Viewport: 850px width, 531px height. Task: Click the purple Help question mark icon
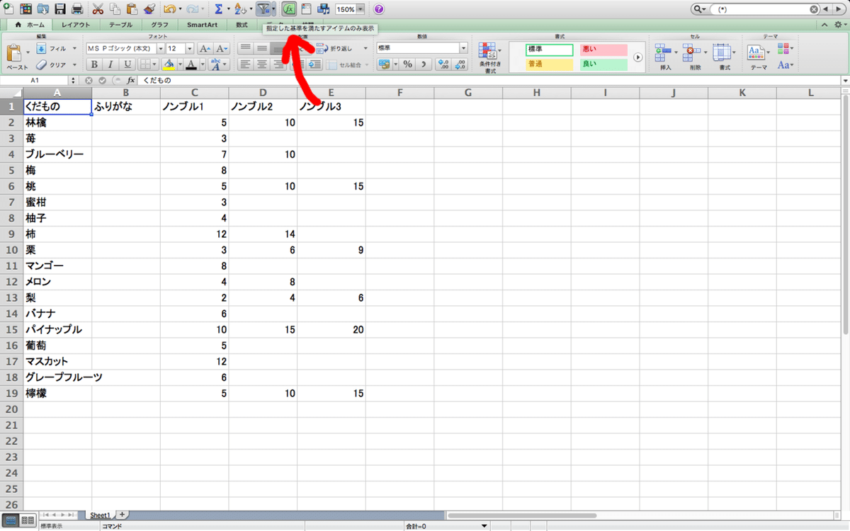[x=379, y=9]
